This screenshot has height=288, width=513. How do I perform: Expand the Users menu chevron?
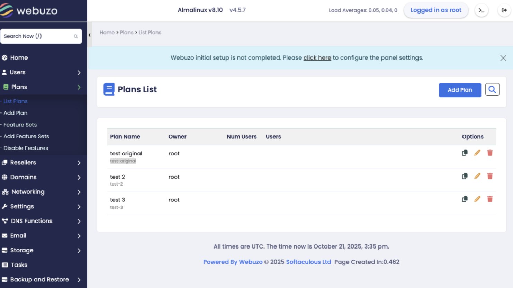[x=79, y=73]
